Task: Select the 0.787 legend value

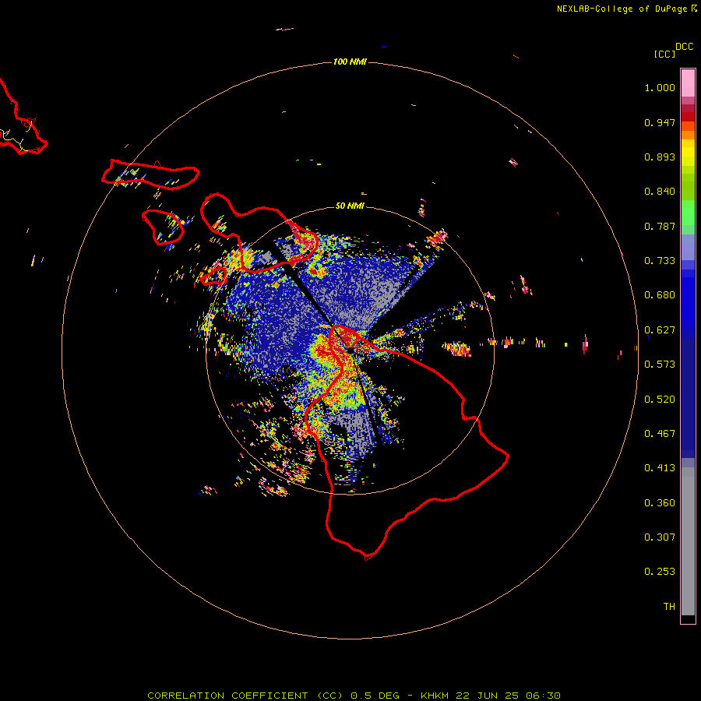Action: tap(660, 226)
